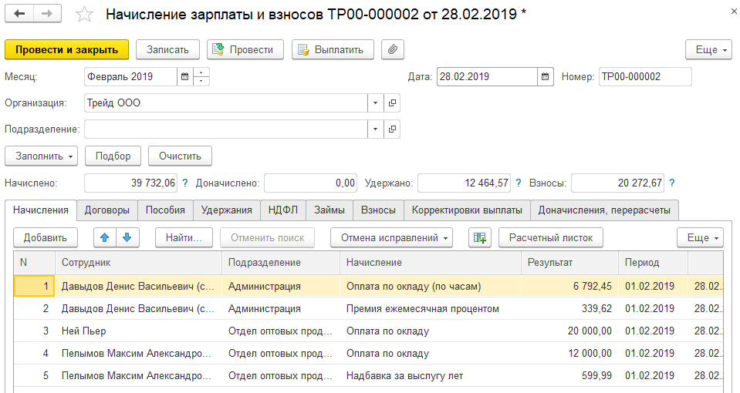
Task: Open the Удержания tab
Action: (226, 210)
